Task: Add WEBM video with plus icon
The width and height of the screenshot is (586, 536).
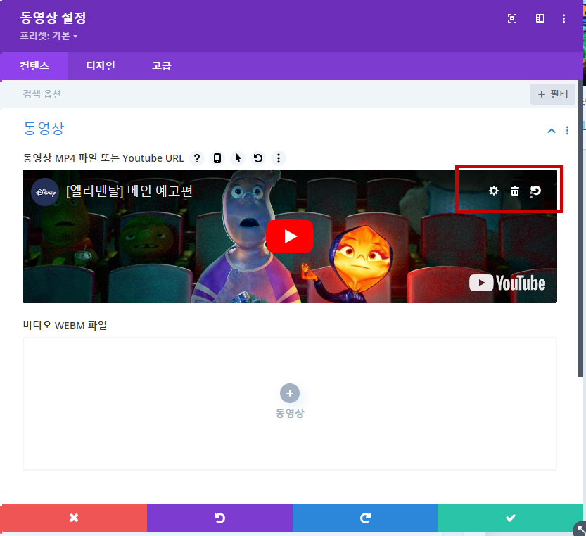Action: [x=290, y=393]
